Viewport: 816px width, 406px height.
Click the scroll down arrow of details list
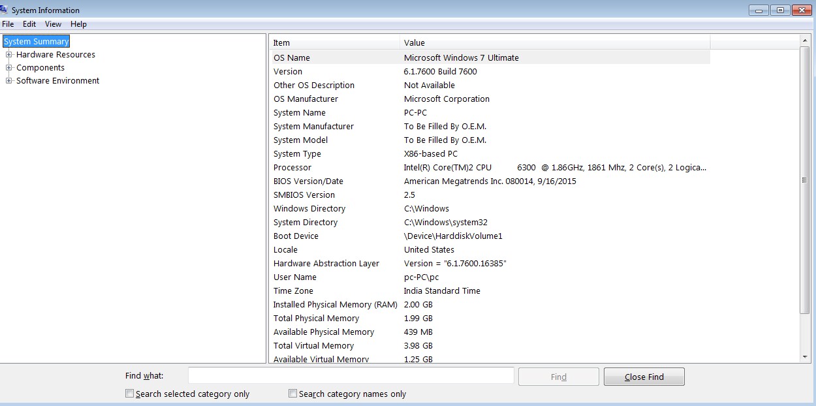(805, 357)
